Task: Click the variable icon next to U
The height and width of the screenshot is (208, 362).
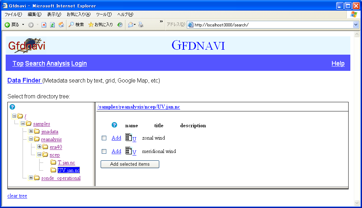Action: point(129,137)
